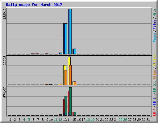158x123 pixels.
Task: Click the day 12 small pages bar
Action: 61,54
